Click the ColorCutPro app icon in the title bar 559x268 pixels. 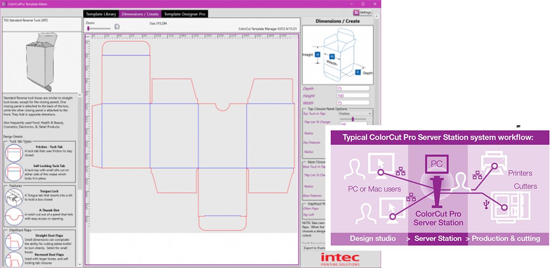point(4,4)
